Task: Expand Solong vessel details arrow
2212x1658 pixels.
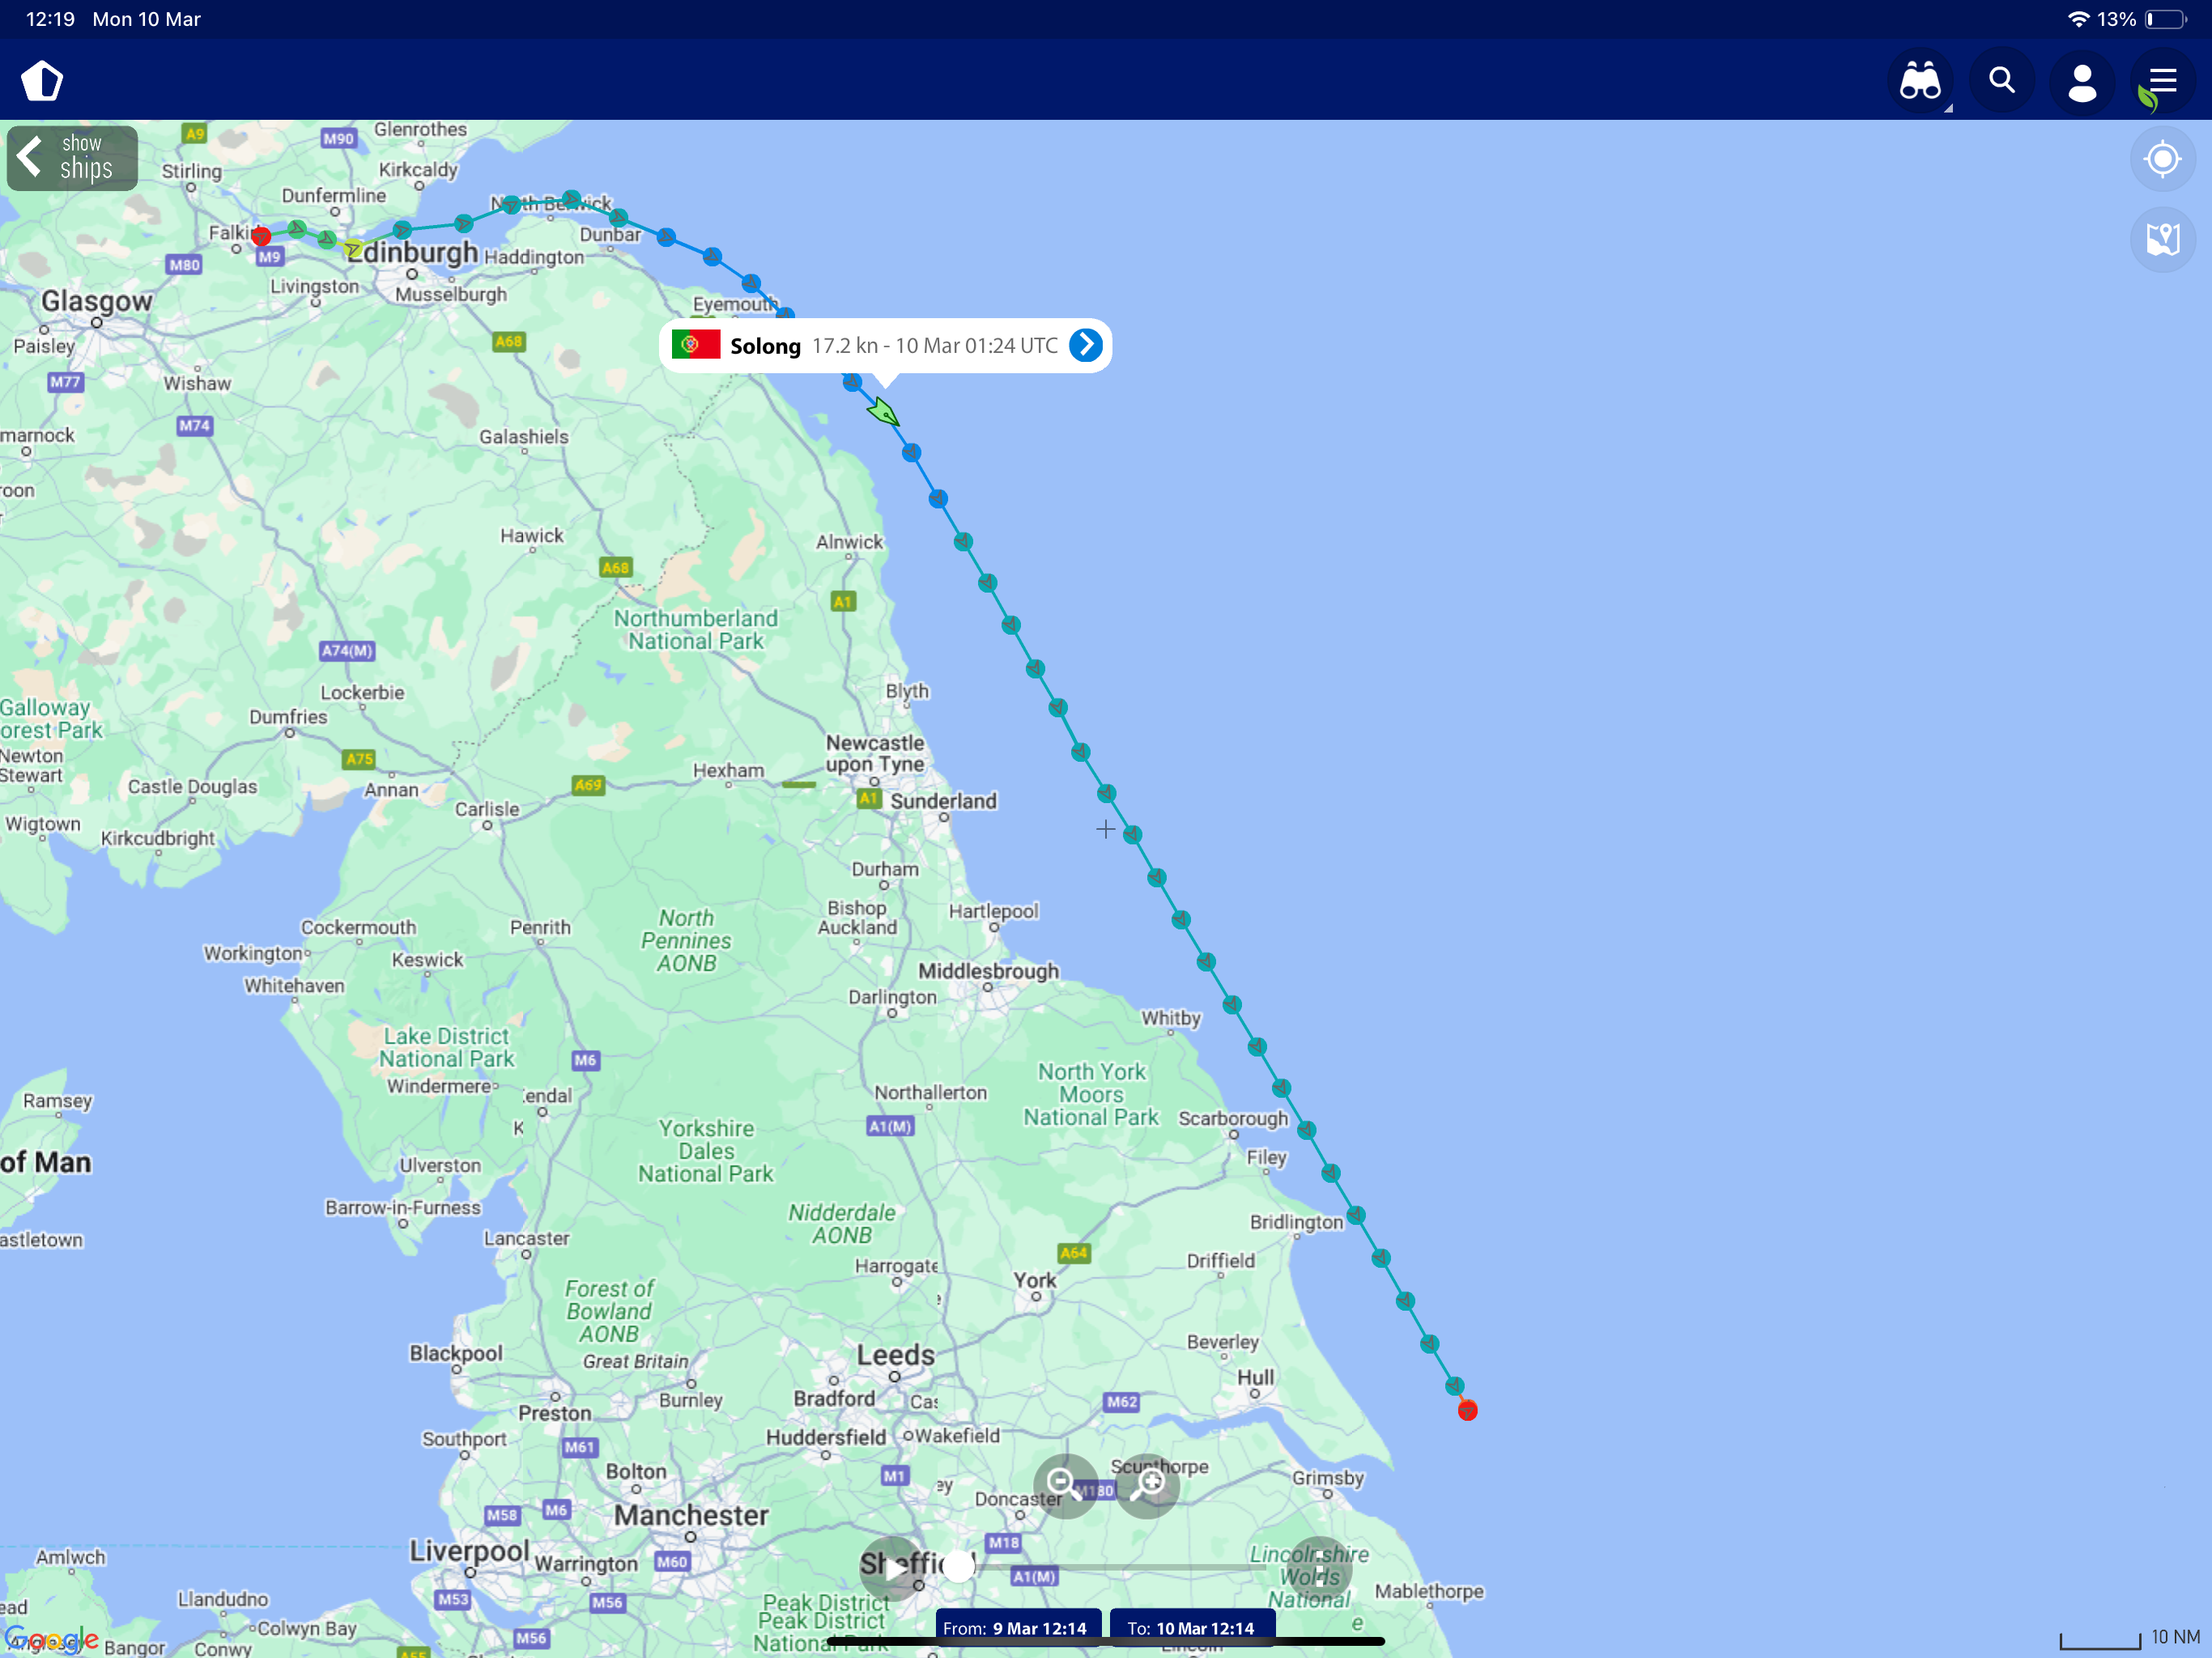Action: pyautogui.click(x=1086, y=345)
